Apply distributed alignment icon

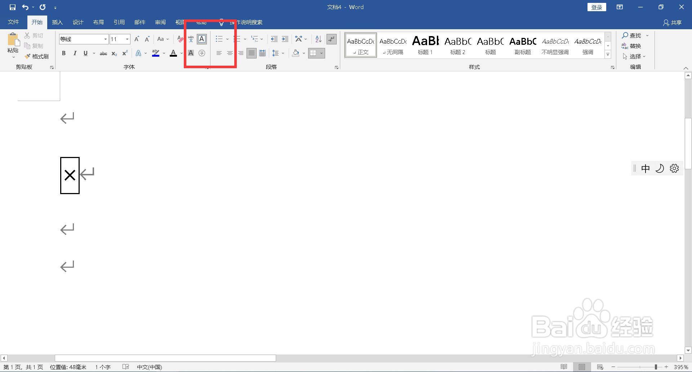(x=262, y=53)
